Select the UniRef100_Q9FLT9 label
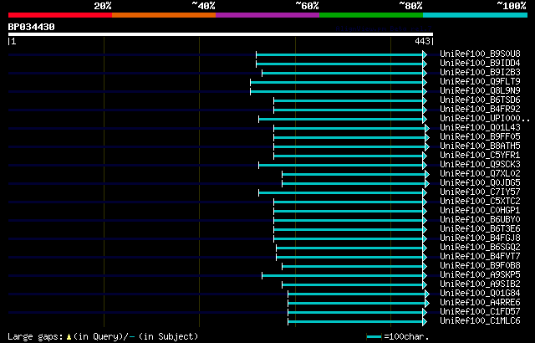 [x=480, y=82]
